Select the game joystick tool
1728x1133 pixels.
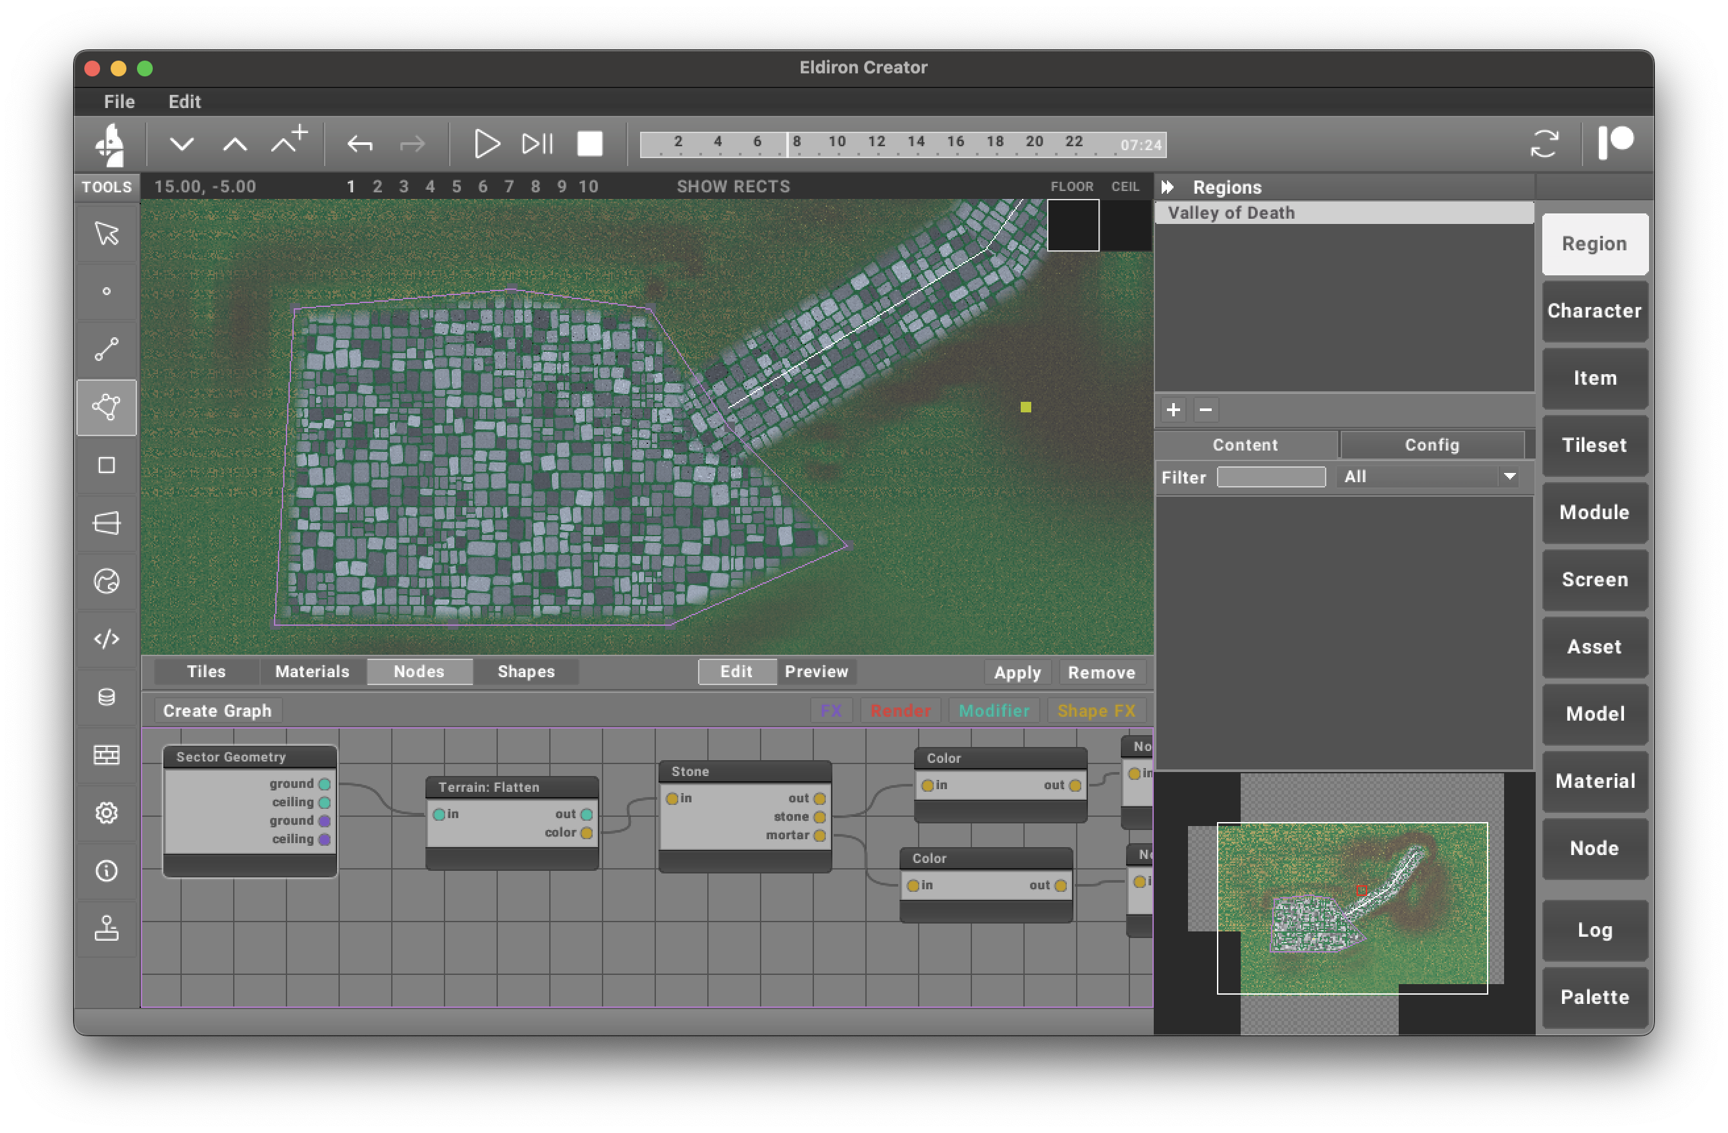point(107,928)
